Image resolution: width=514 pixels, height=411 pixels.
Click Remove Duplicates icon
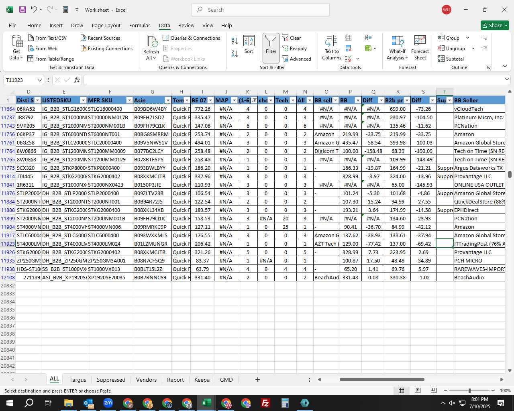click(348, 48)
